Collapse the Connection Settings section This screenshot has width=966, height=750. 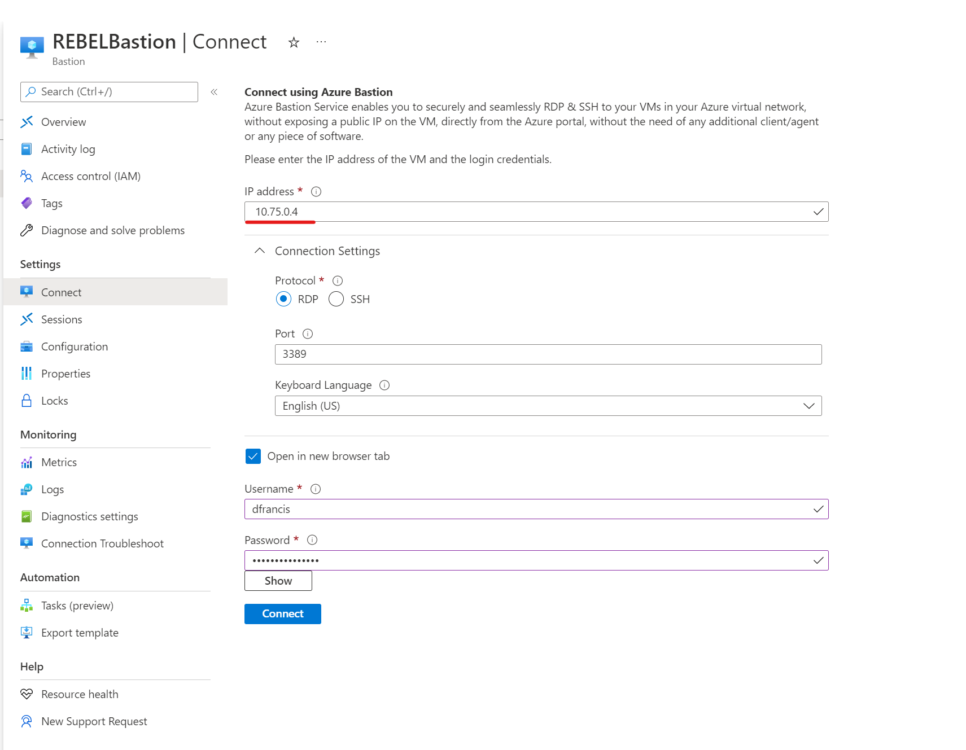(x=260, y=251)
